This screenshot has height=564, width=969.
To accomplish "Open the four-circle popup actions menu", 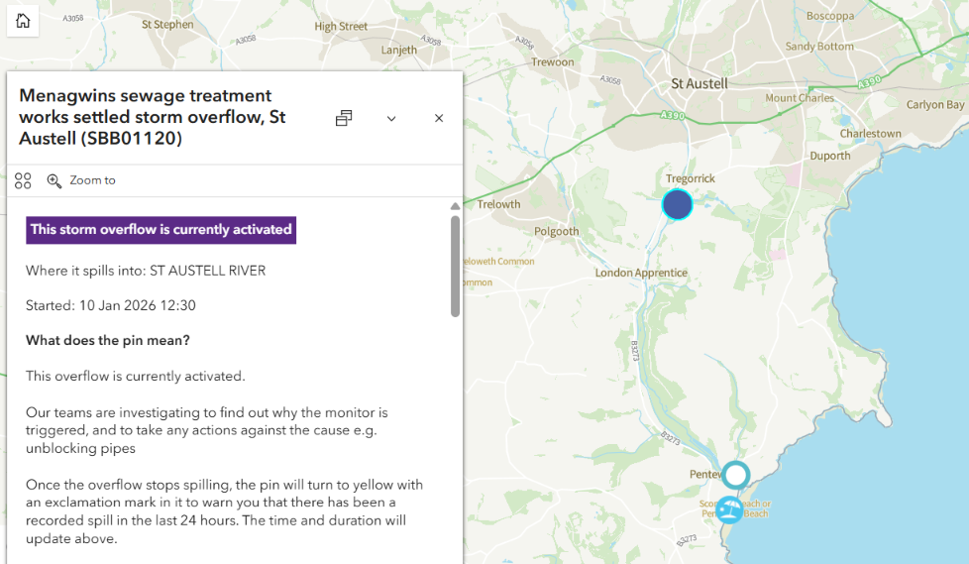I will tap(23, 180).
